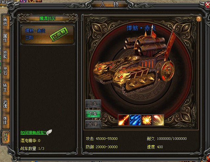Click the green 已出战 stamp badge
The width and height of the screenshot is (210, 162).
pyautogui.click(x=59, y=34)
